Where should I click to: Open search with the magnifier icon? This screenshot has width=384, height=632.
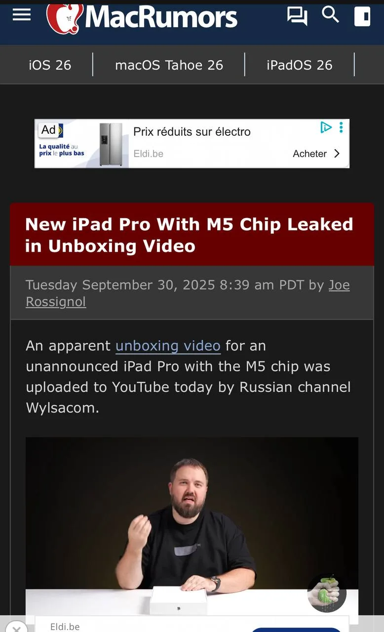pyautogui.click(x=330, y=15)
